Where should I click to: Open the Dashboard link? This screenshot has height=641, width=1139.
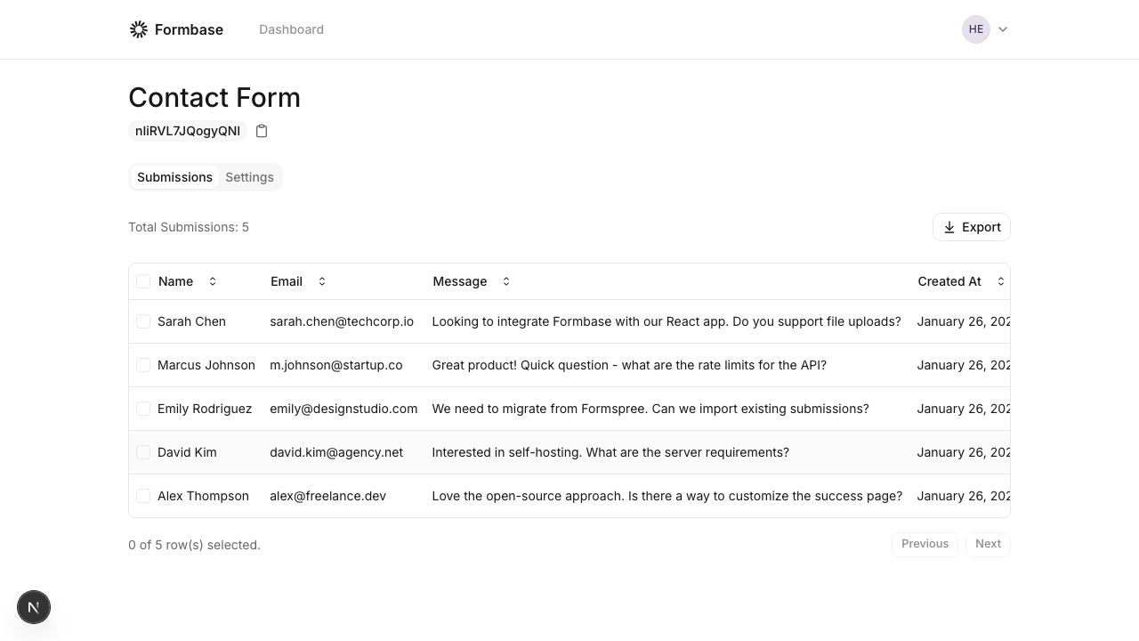pos(291,28)
